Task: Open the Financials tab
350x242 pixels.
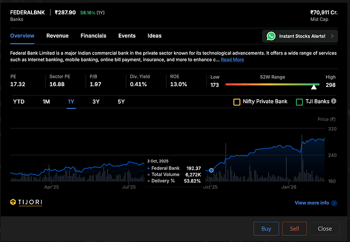Action: (x=93, y=36)
